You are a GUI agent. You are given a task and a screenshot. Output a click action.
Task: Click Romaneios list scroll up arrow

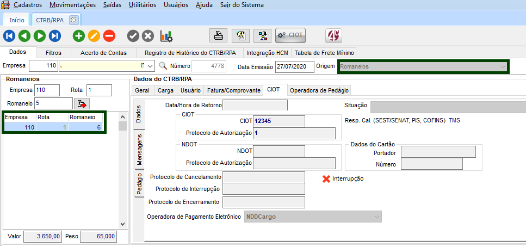pyautogui.click(x=122, y=118)
